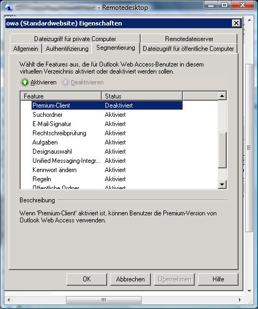Select the Segmentierung tab
The width and height of the screenshot is (258, 309).
tap(116, 48)
